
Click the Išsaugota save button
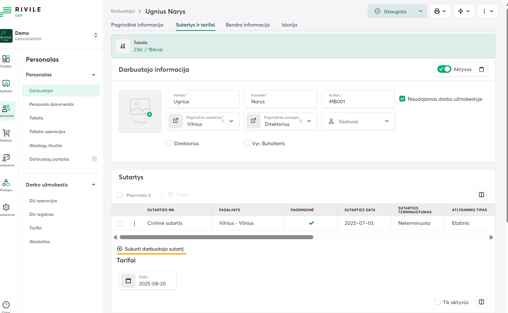[x=390, y=11]
